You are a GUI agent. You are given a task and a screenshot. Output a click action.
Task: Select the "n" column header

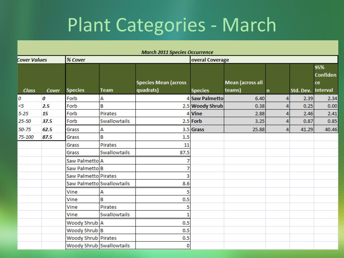pos(268,91)
